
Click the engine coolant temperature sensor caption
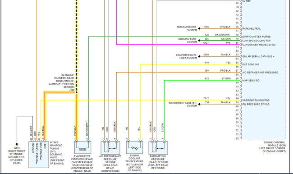[134, 163]
